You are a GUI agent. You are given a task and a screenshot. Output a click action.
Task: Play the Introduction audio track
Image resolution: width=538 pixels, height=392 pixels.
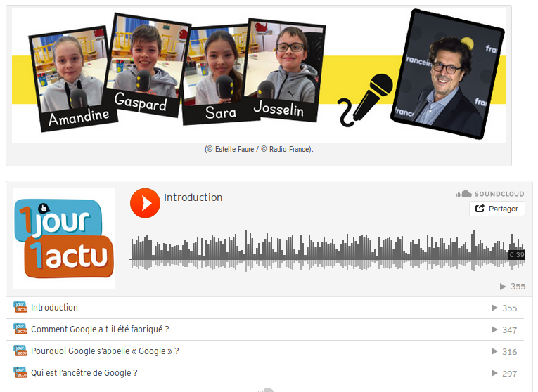pyautogui.click(x=145, y=203)
